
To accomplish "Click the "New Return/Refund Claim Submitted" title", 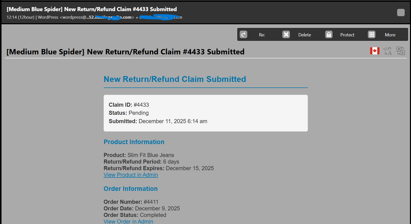I will point(175,79).
